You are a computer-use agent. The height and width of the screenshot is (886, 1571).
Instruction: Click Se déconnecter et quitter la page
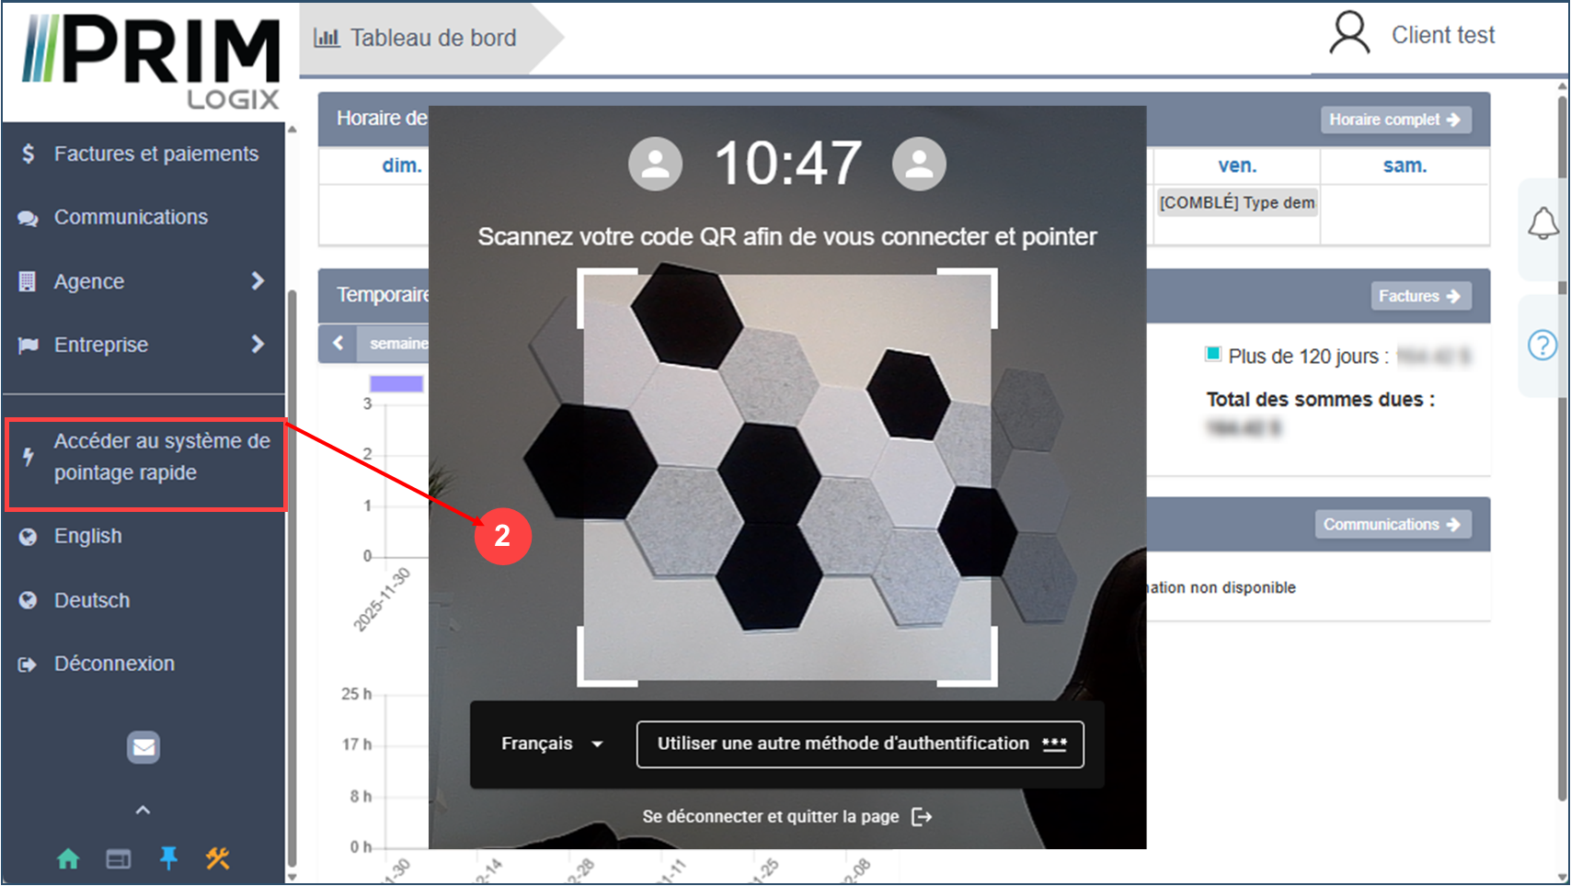(x=786, y=817)
